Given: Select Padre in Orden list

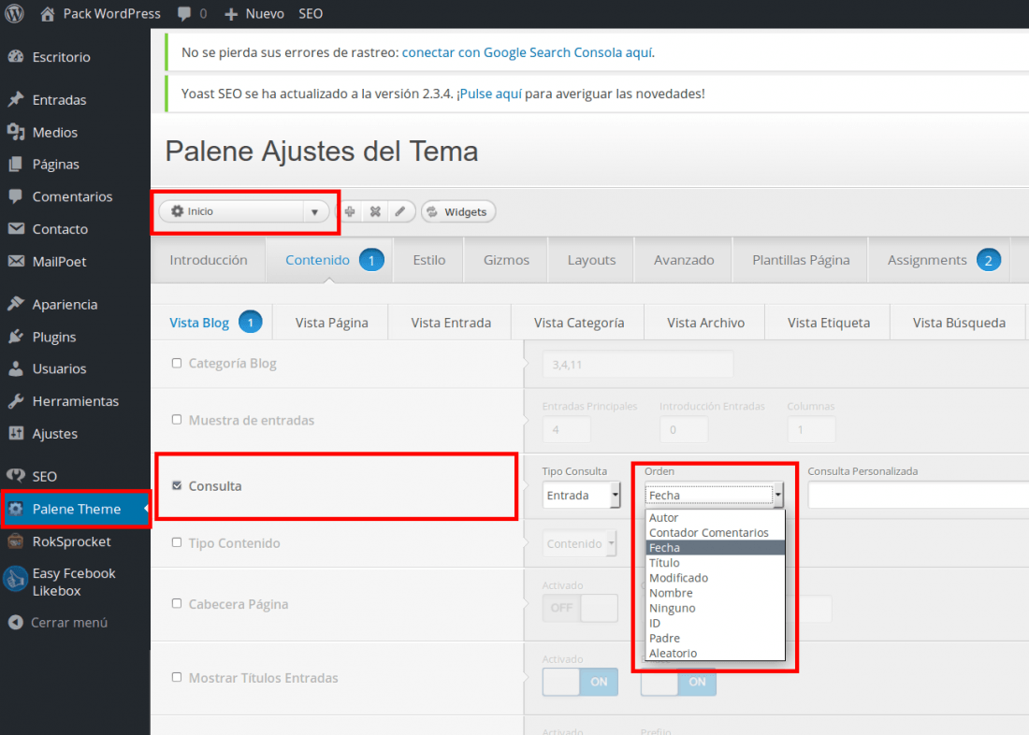Looking at the screenshot, I should [x=716, y=639].
